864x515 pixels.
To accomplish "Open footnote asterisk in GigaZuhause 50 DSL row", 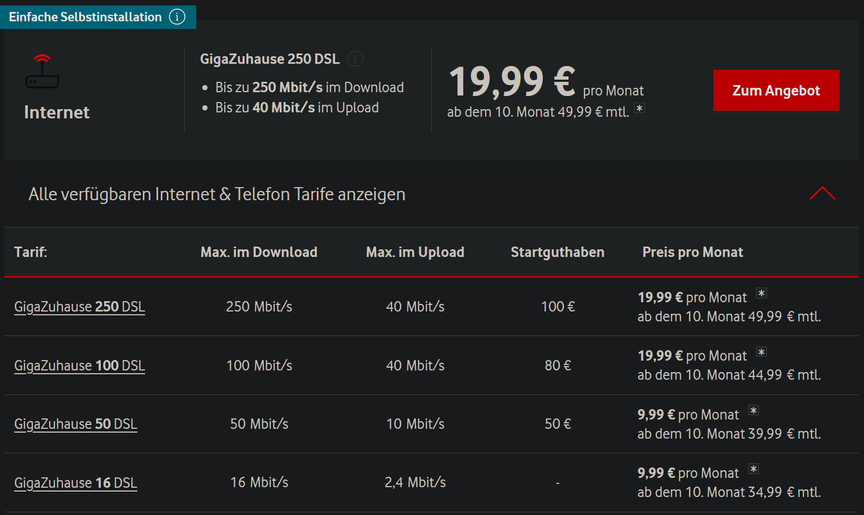I will tap(753, 410).
